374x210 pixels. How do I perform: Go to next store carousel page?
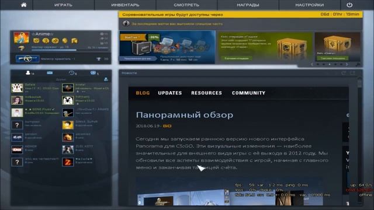click(x=347, y=64)
